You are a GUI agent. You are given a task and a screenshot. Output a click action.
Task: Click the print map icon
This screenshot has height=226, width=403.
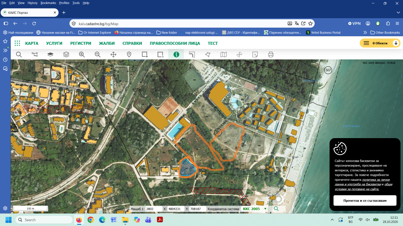(271, 54)
